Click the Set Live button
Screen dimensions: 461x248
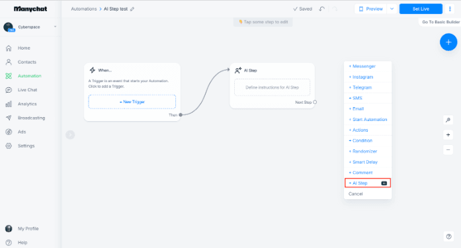(x=421, y=9)
